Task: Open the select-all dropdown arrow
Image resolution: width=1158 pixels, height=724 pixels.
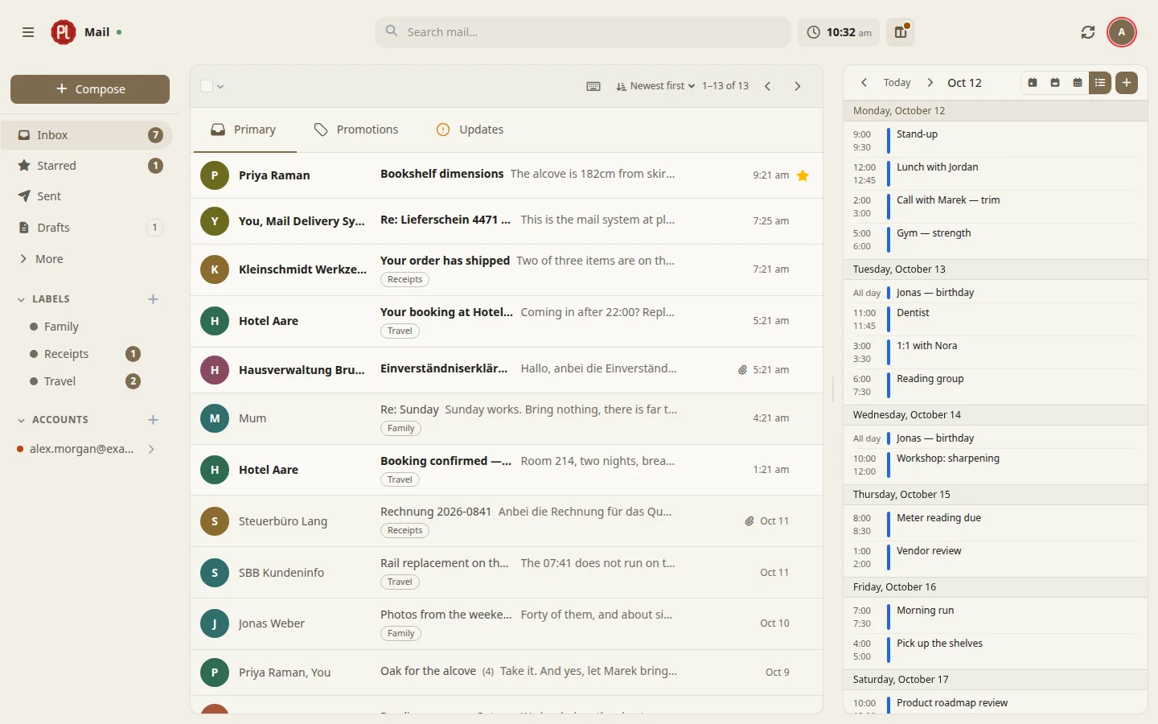Action: click(x=220, y=87)
